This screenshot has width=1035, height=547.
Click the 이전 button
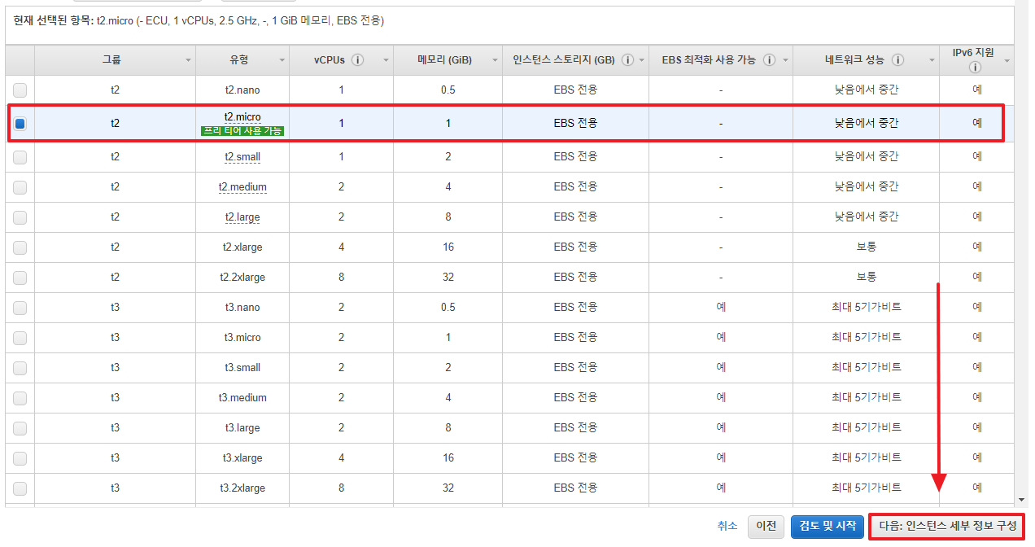(766, 527)
